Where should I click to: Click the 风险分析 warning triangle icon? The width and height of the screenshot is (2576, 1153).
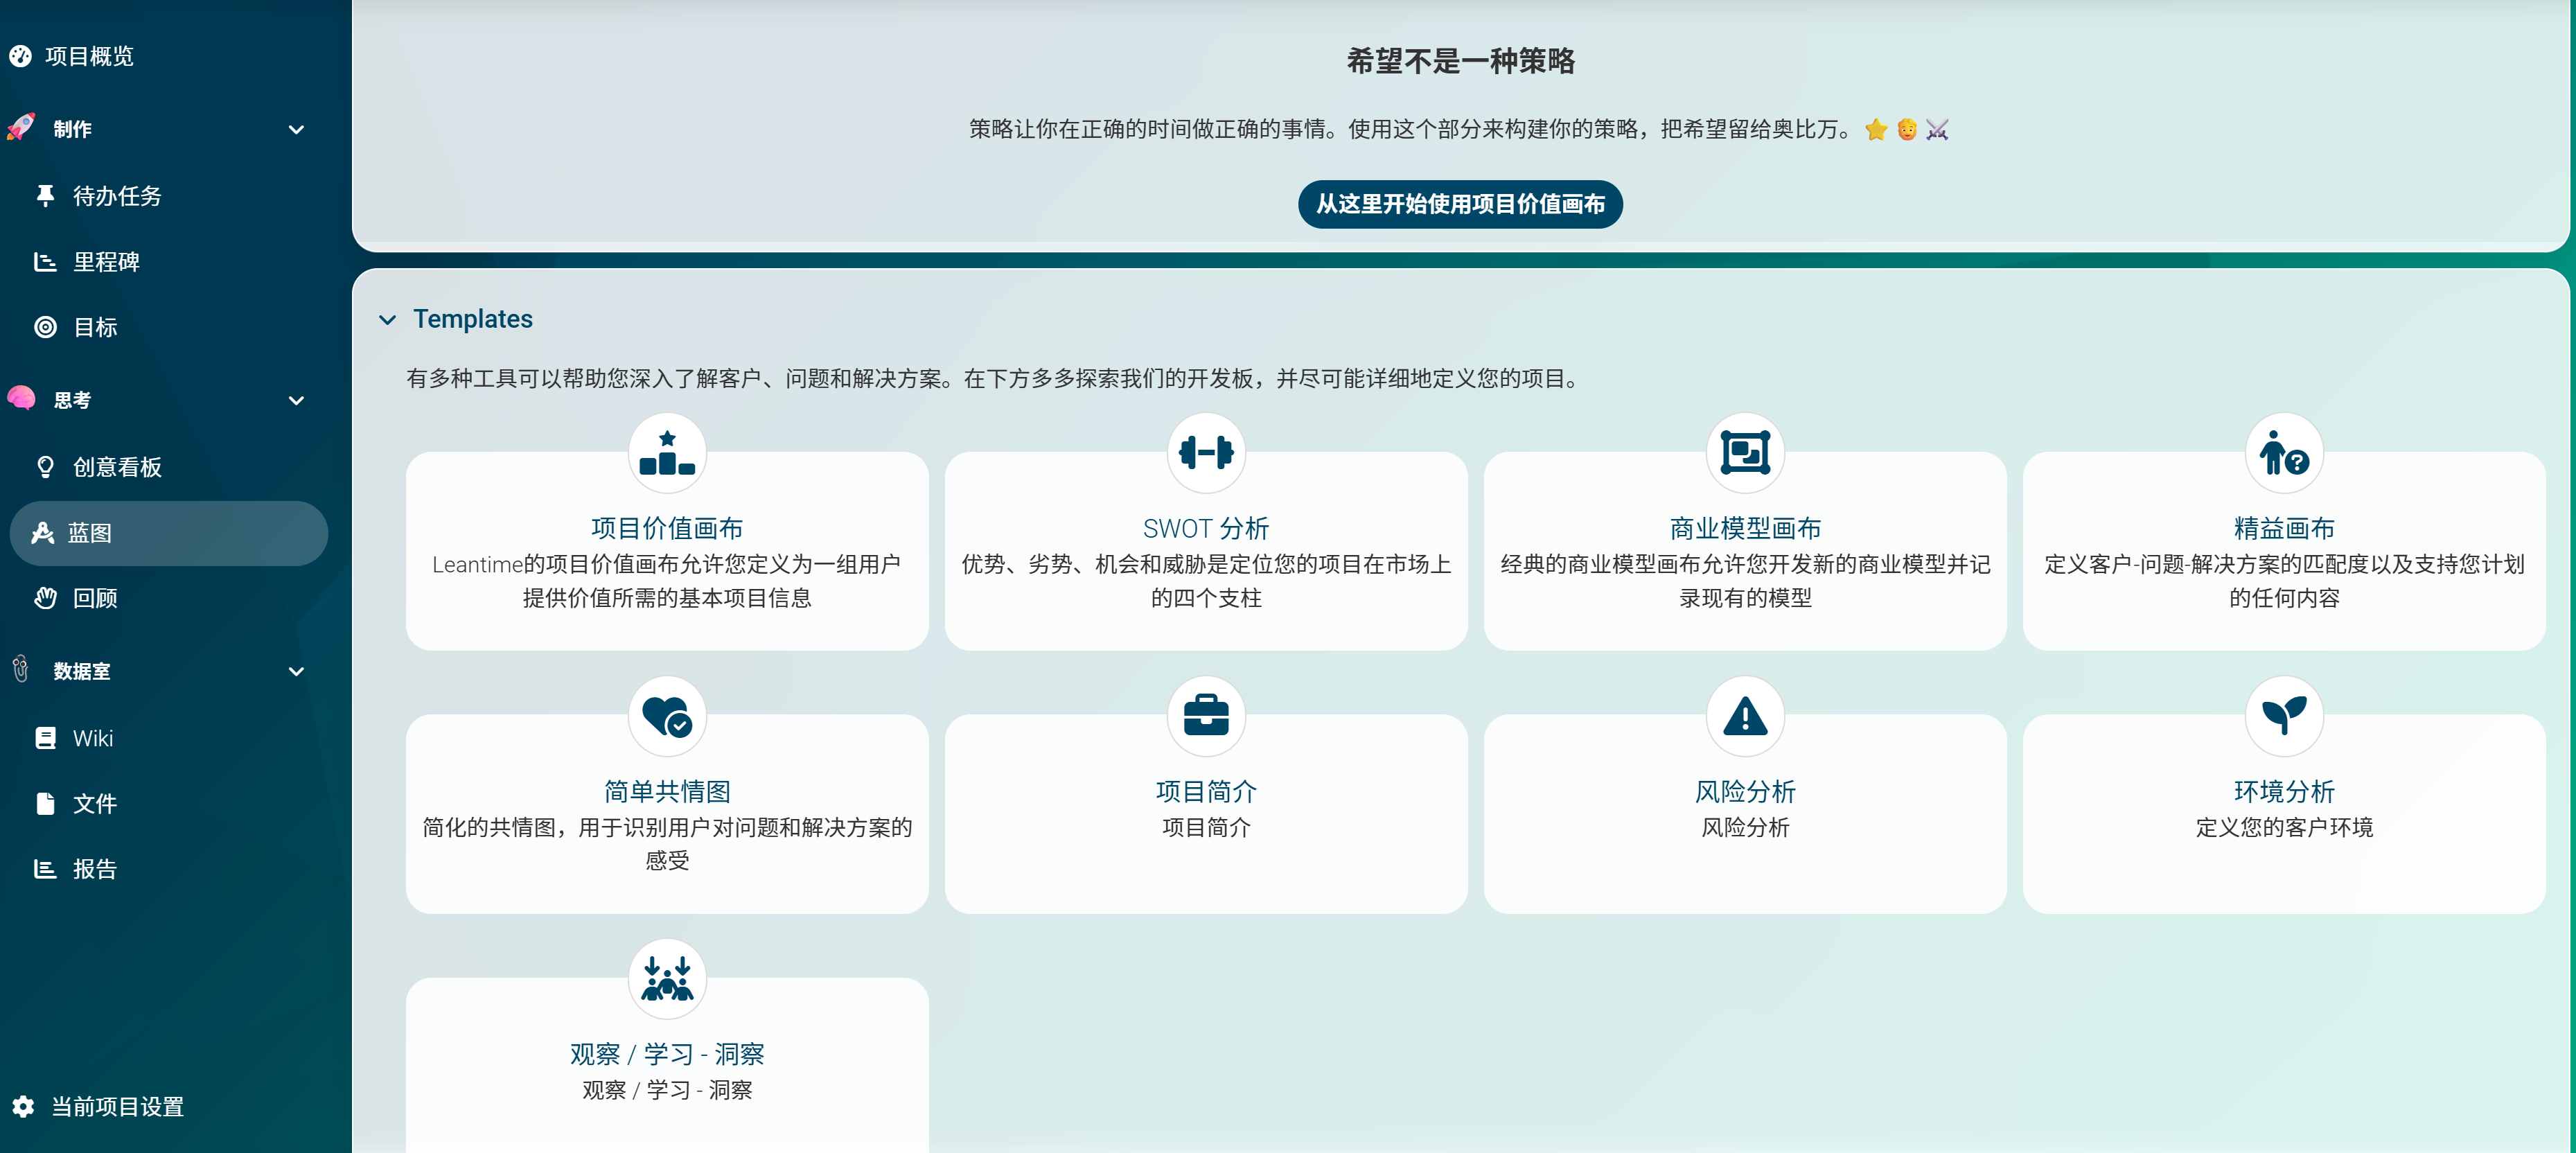tap(1745, 716)
